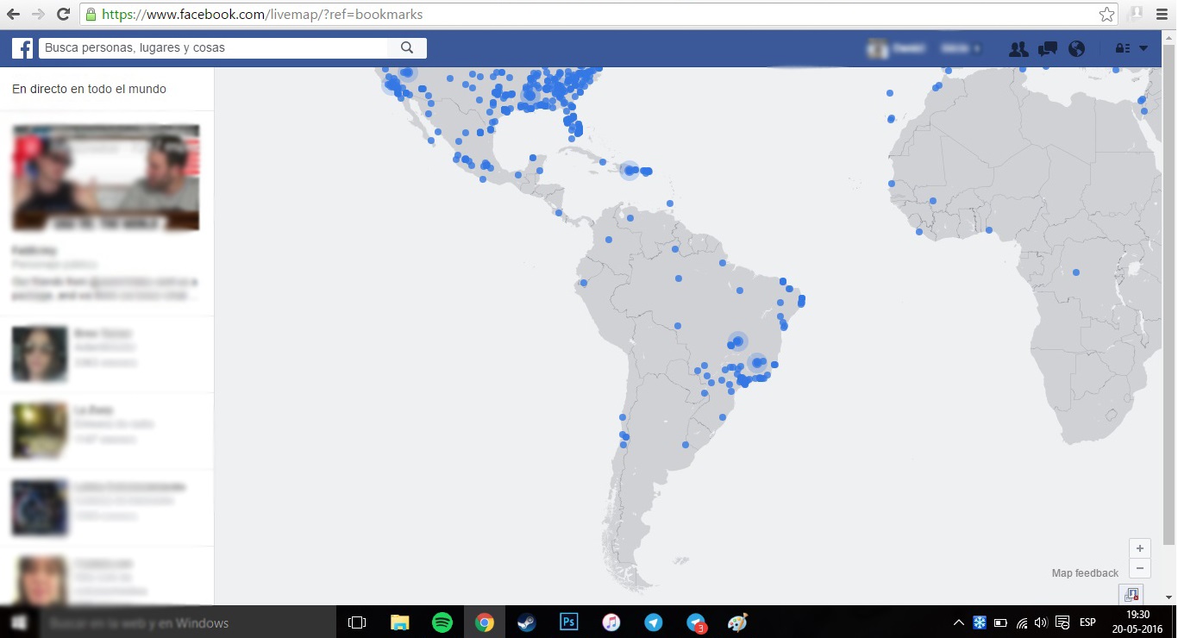Select the large live dot in the Caribbean

[x=630, y=171]
